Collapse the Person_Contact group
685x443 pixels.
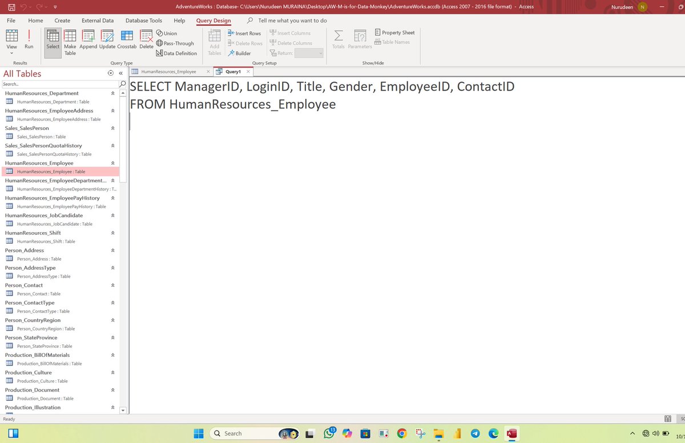(x=112, y=286)
